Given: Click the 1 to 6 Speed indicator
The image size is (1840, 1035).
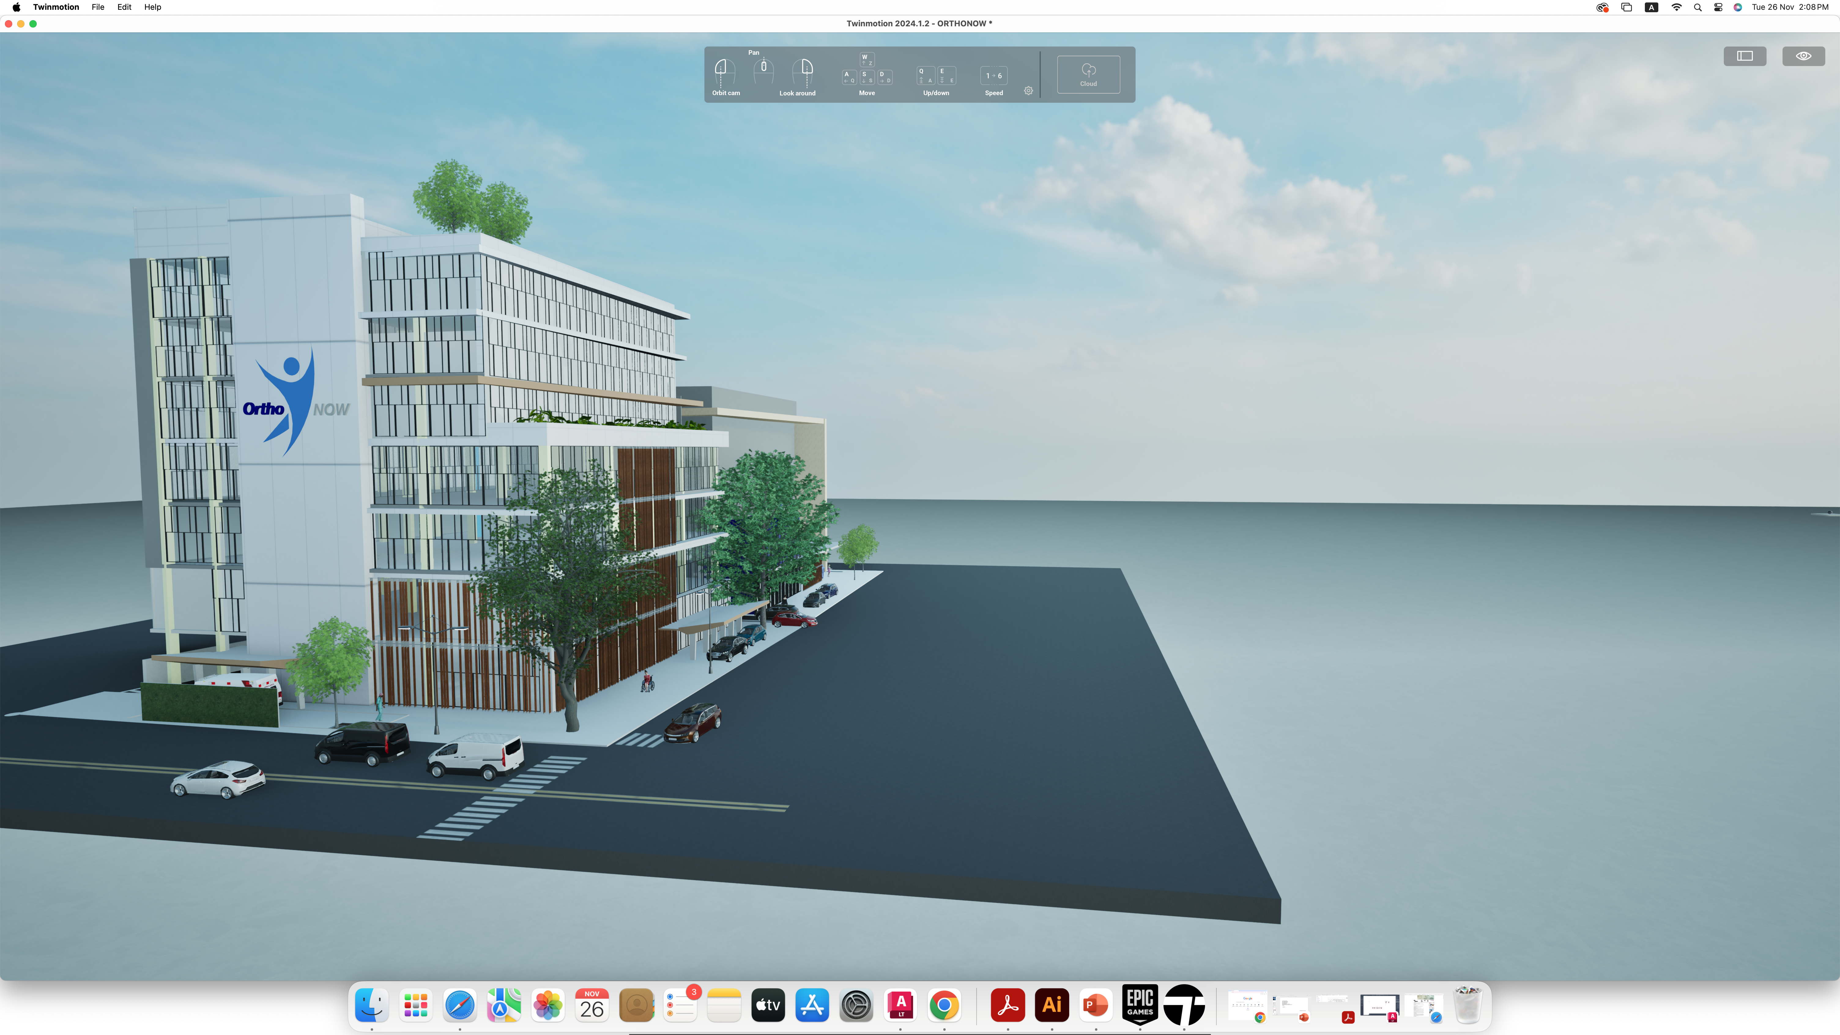Looking at the screenshot, I should click(994, 76).
